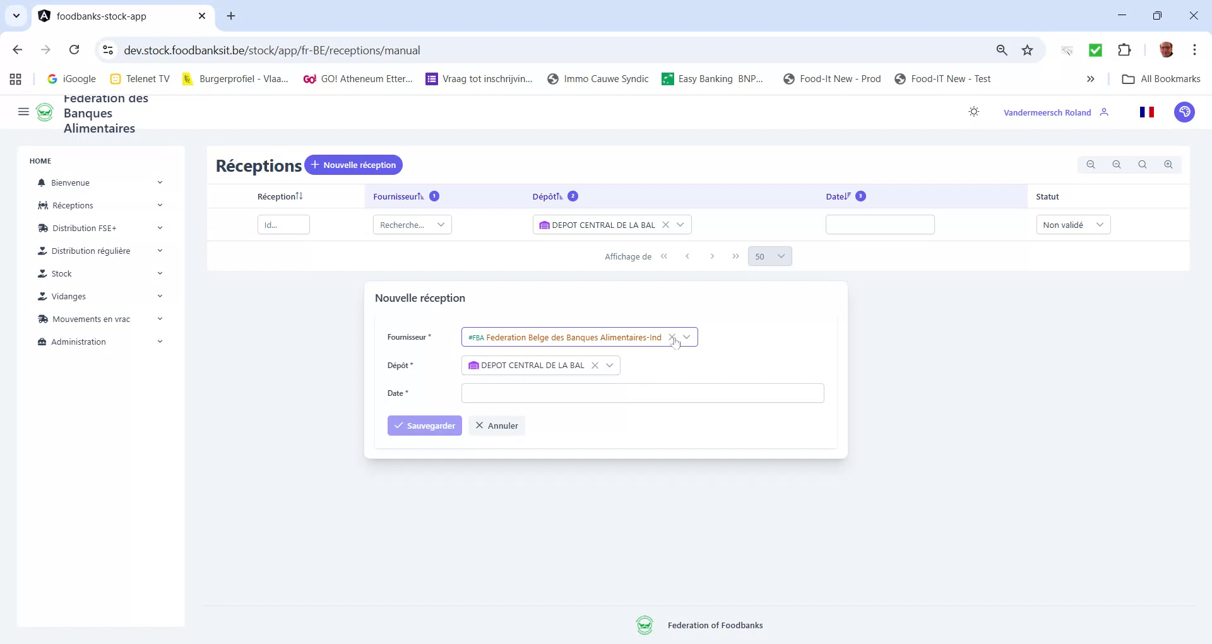The image size is (1212, 644).
Task: Click the Mouvements en vrac truck icon
Action: coord(42,319)
